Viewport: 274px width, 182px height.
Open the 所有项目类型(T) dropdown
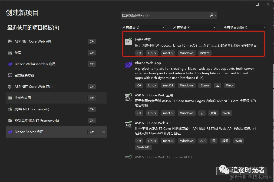[x=245, y=27]
